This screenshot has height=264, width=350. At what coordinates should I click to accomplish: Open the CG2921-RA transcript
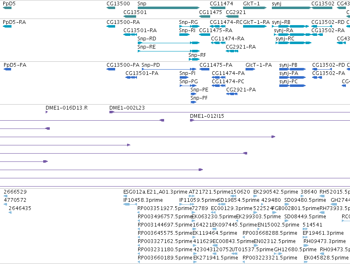point(232,51)
